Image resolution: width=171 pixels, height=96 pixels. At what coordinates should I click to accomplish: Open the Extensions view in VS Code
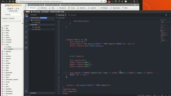pyautogui.click(x=26, y=32)
